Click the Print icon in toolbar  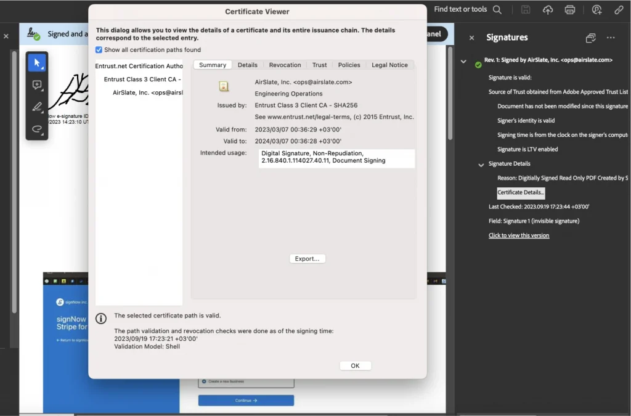coord(570,10)
